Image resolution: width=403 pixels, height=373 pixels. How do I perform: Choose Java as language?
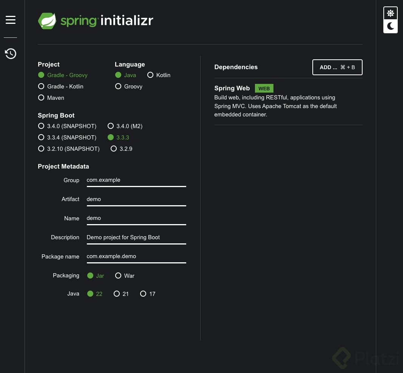pos(125,75)
